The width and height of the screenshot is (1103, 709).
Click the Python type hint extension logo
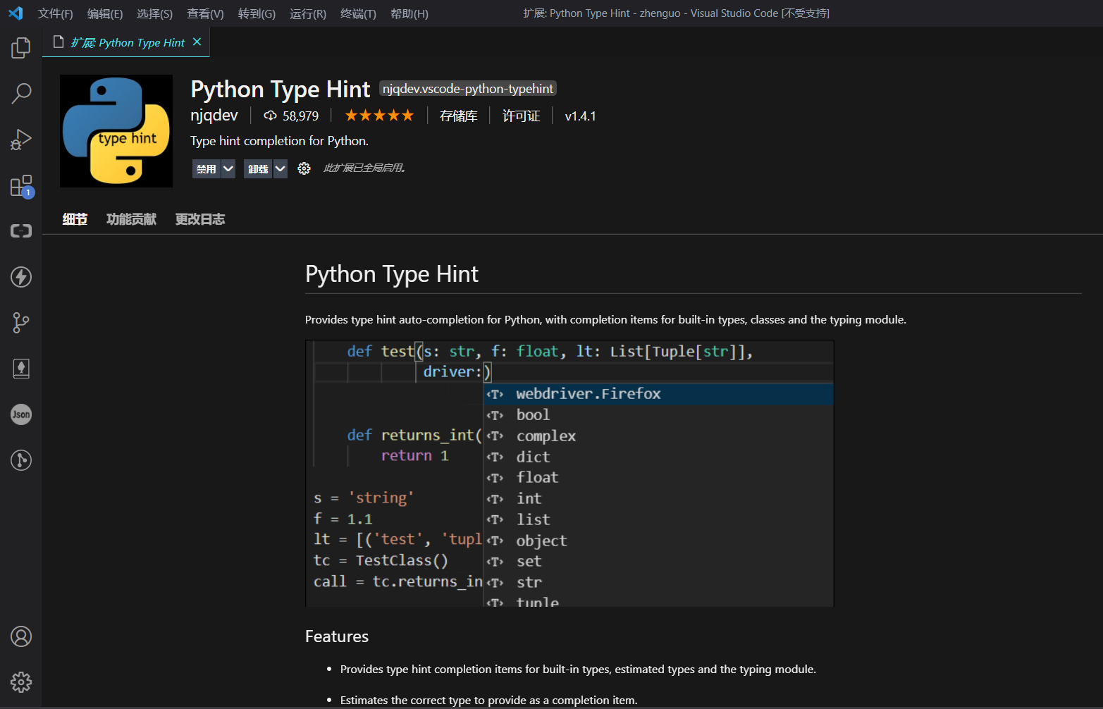pyautogui.click(x=116, y=131)
